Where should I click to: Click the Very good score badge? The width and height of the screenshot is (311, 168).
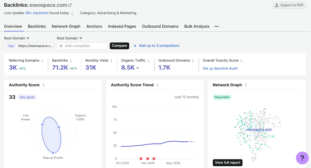point(27,97)
